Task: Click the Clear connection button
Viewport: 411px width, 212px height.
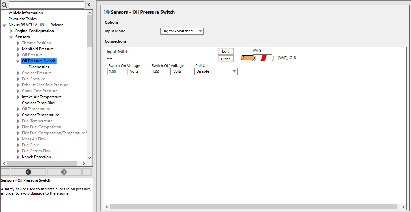Action: click(225, 59)
